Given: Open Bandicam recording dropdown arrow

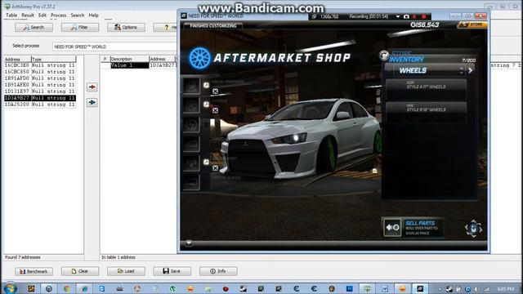Looking at the screenshot, I should (x=398, y=16).
